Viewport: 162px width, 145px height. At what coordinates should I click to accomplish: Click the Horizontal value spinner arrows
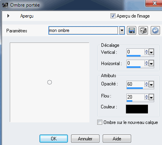point(146,63)
